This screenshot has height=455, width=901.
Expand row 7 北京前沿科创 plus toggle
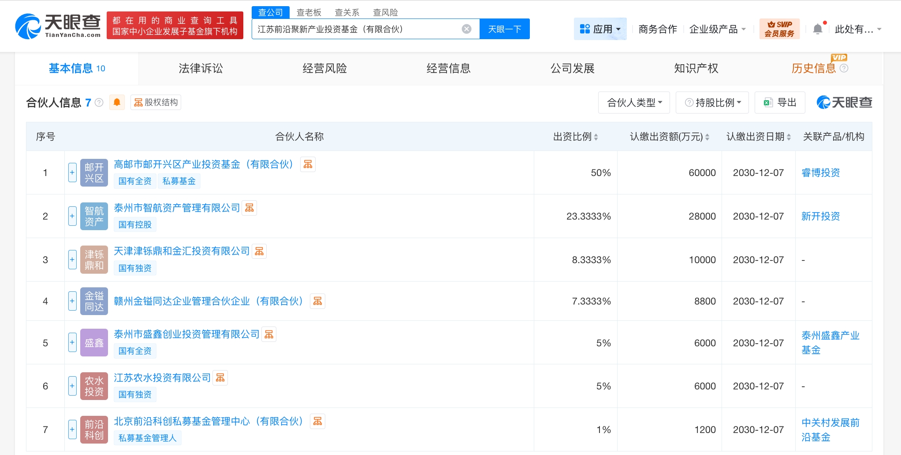pos(72,429)
